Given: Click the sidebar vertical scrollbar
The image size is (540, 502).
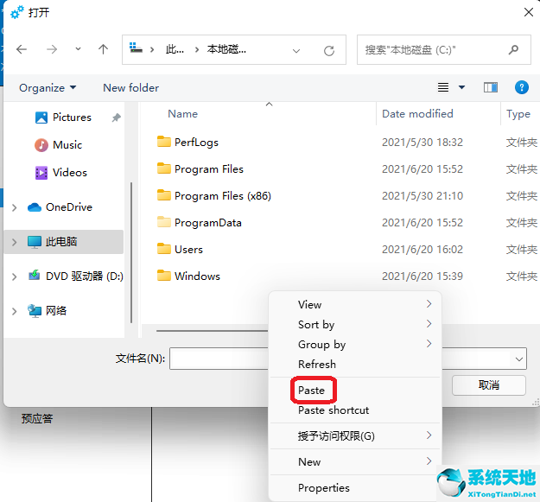Looking at the screenshot, I should coord(131,252).
